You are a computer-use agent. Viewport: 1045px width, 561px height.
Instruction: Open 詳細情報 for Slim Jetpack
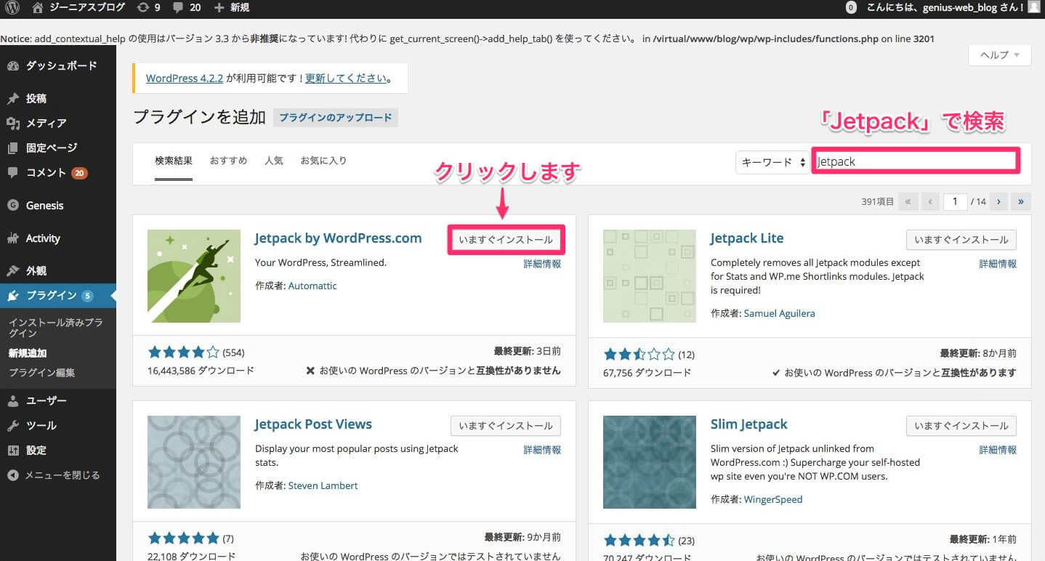tap(998, 450)
